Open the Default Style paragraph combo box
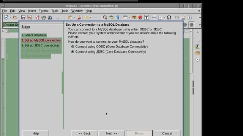This screenshot has height=136, width=243. pos(11,25)
